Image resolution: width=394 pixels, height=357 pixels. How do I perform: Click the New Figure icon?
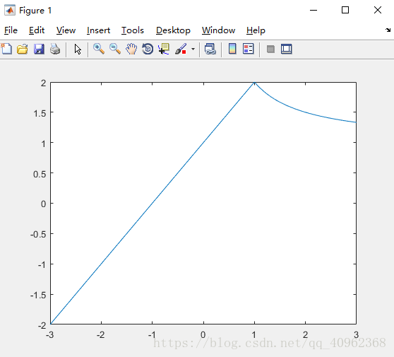tap(6, 49)
